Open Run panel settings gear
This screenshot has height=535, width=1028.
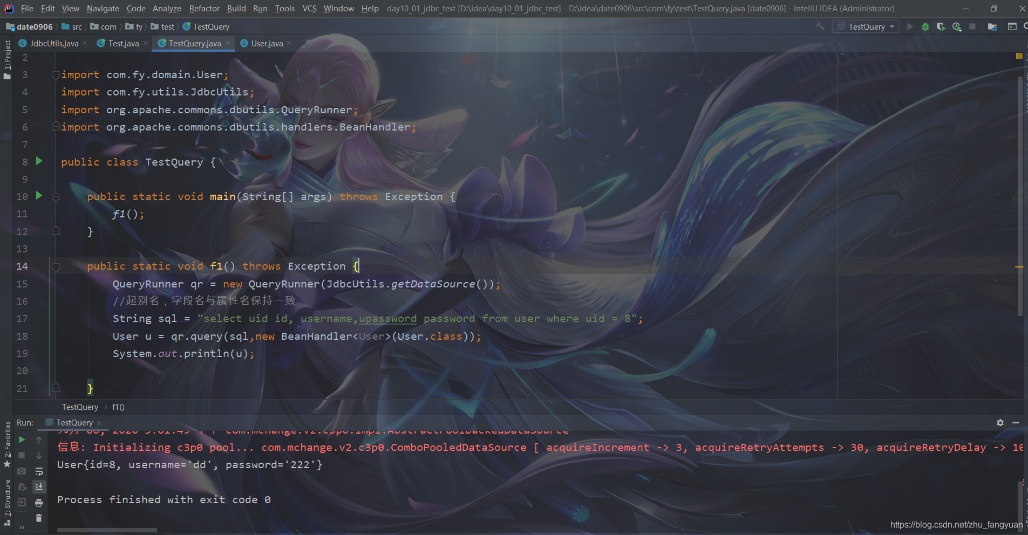[x=1000, y=423]
